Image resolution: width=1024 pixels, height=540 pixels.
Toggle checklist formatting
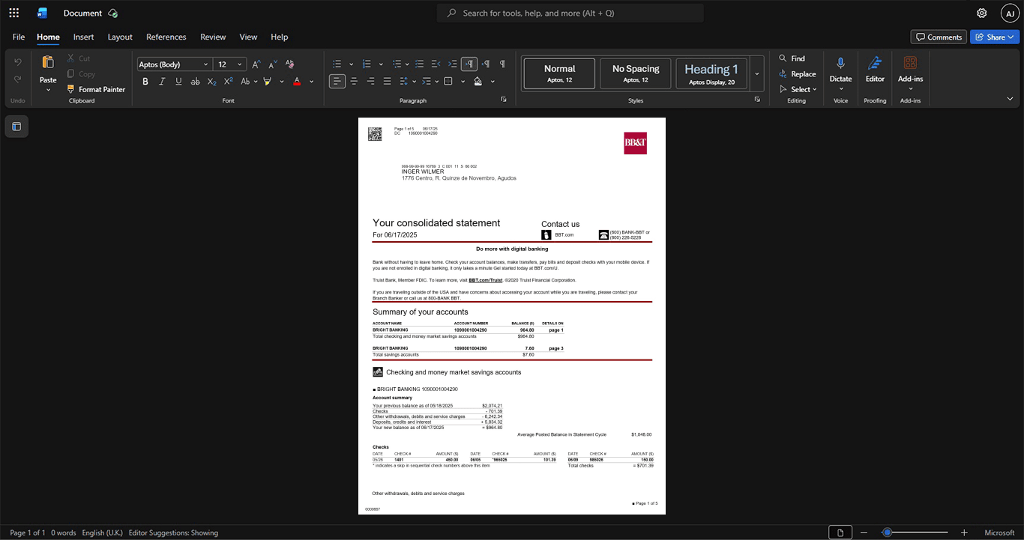420,64
